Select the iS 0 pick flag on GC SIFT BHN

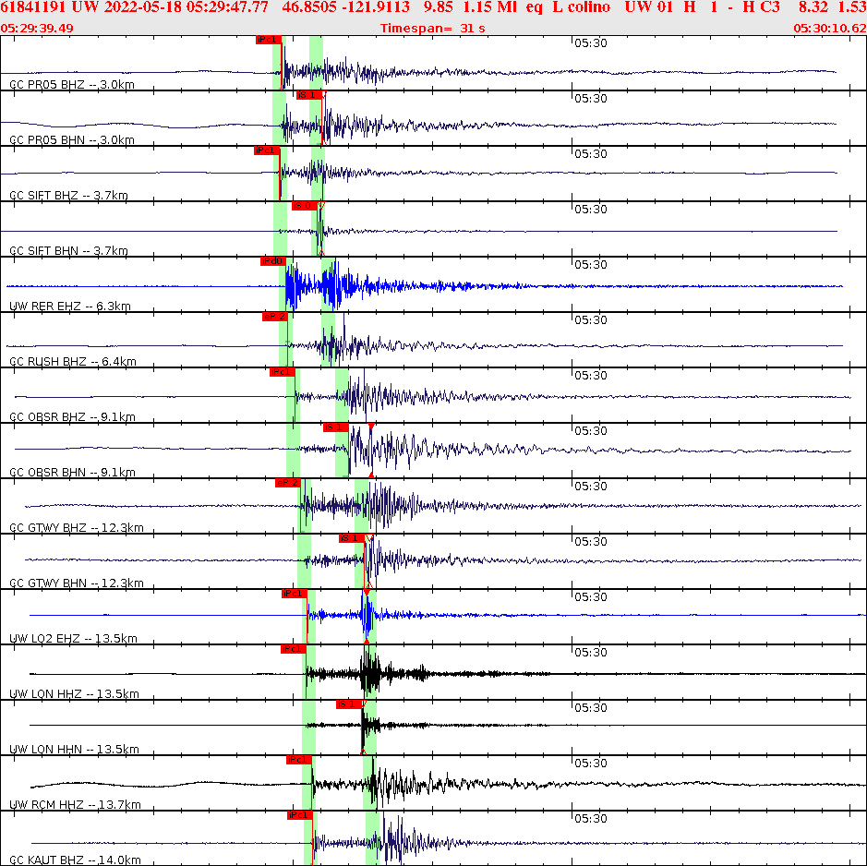[307, 206]
